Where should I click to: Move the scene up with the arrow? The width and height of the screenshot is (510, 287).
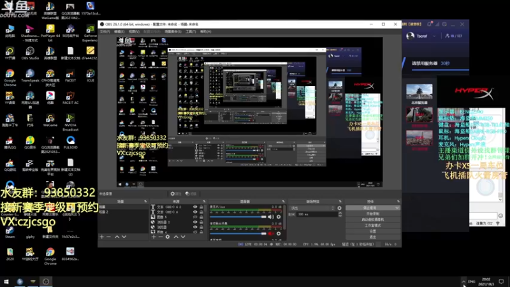pyautogui.click(x=117, y=237)
